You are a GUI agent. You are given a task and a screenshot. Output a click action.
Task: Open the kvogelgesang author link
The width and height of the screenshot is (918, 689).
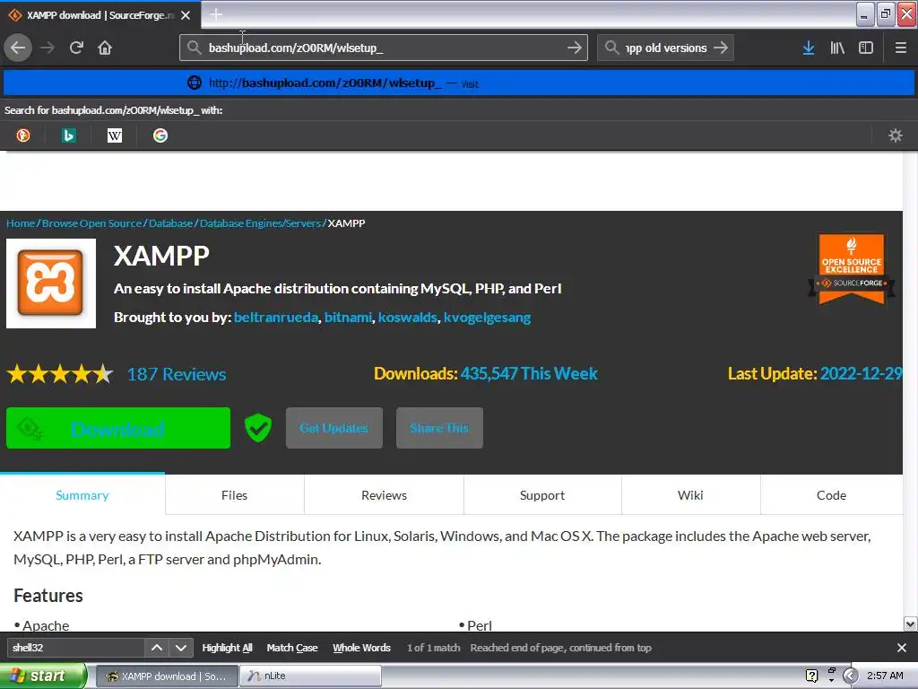click(x=487, y=317)
